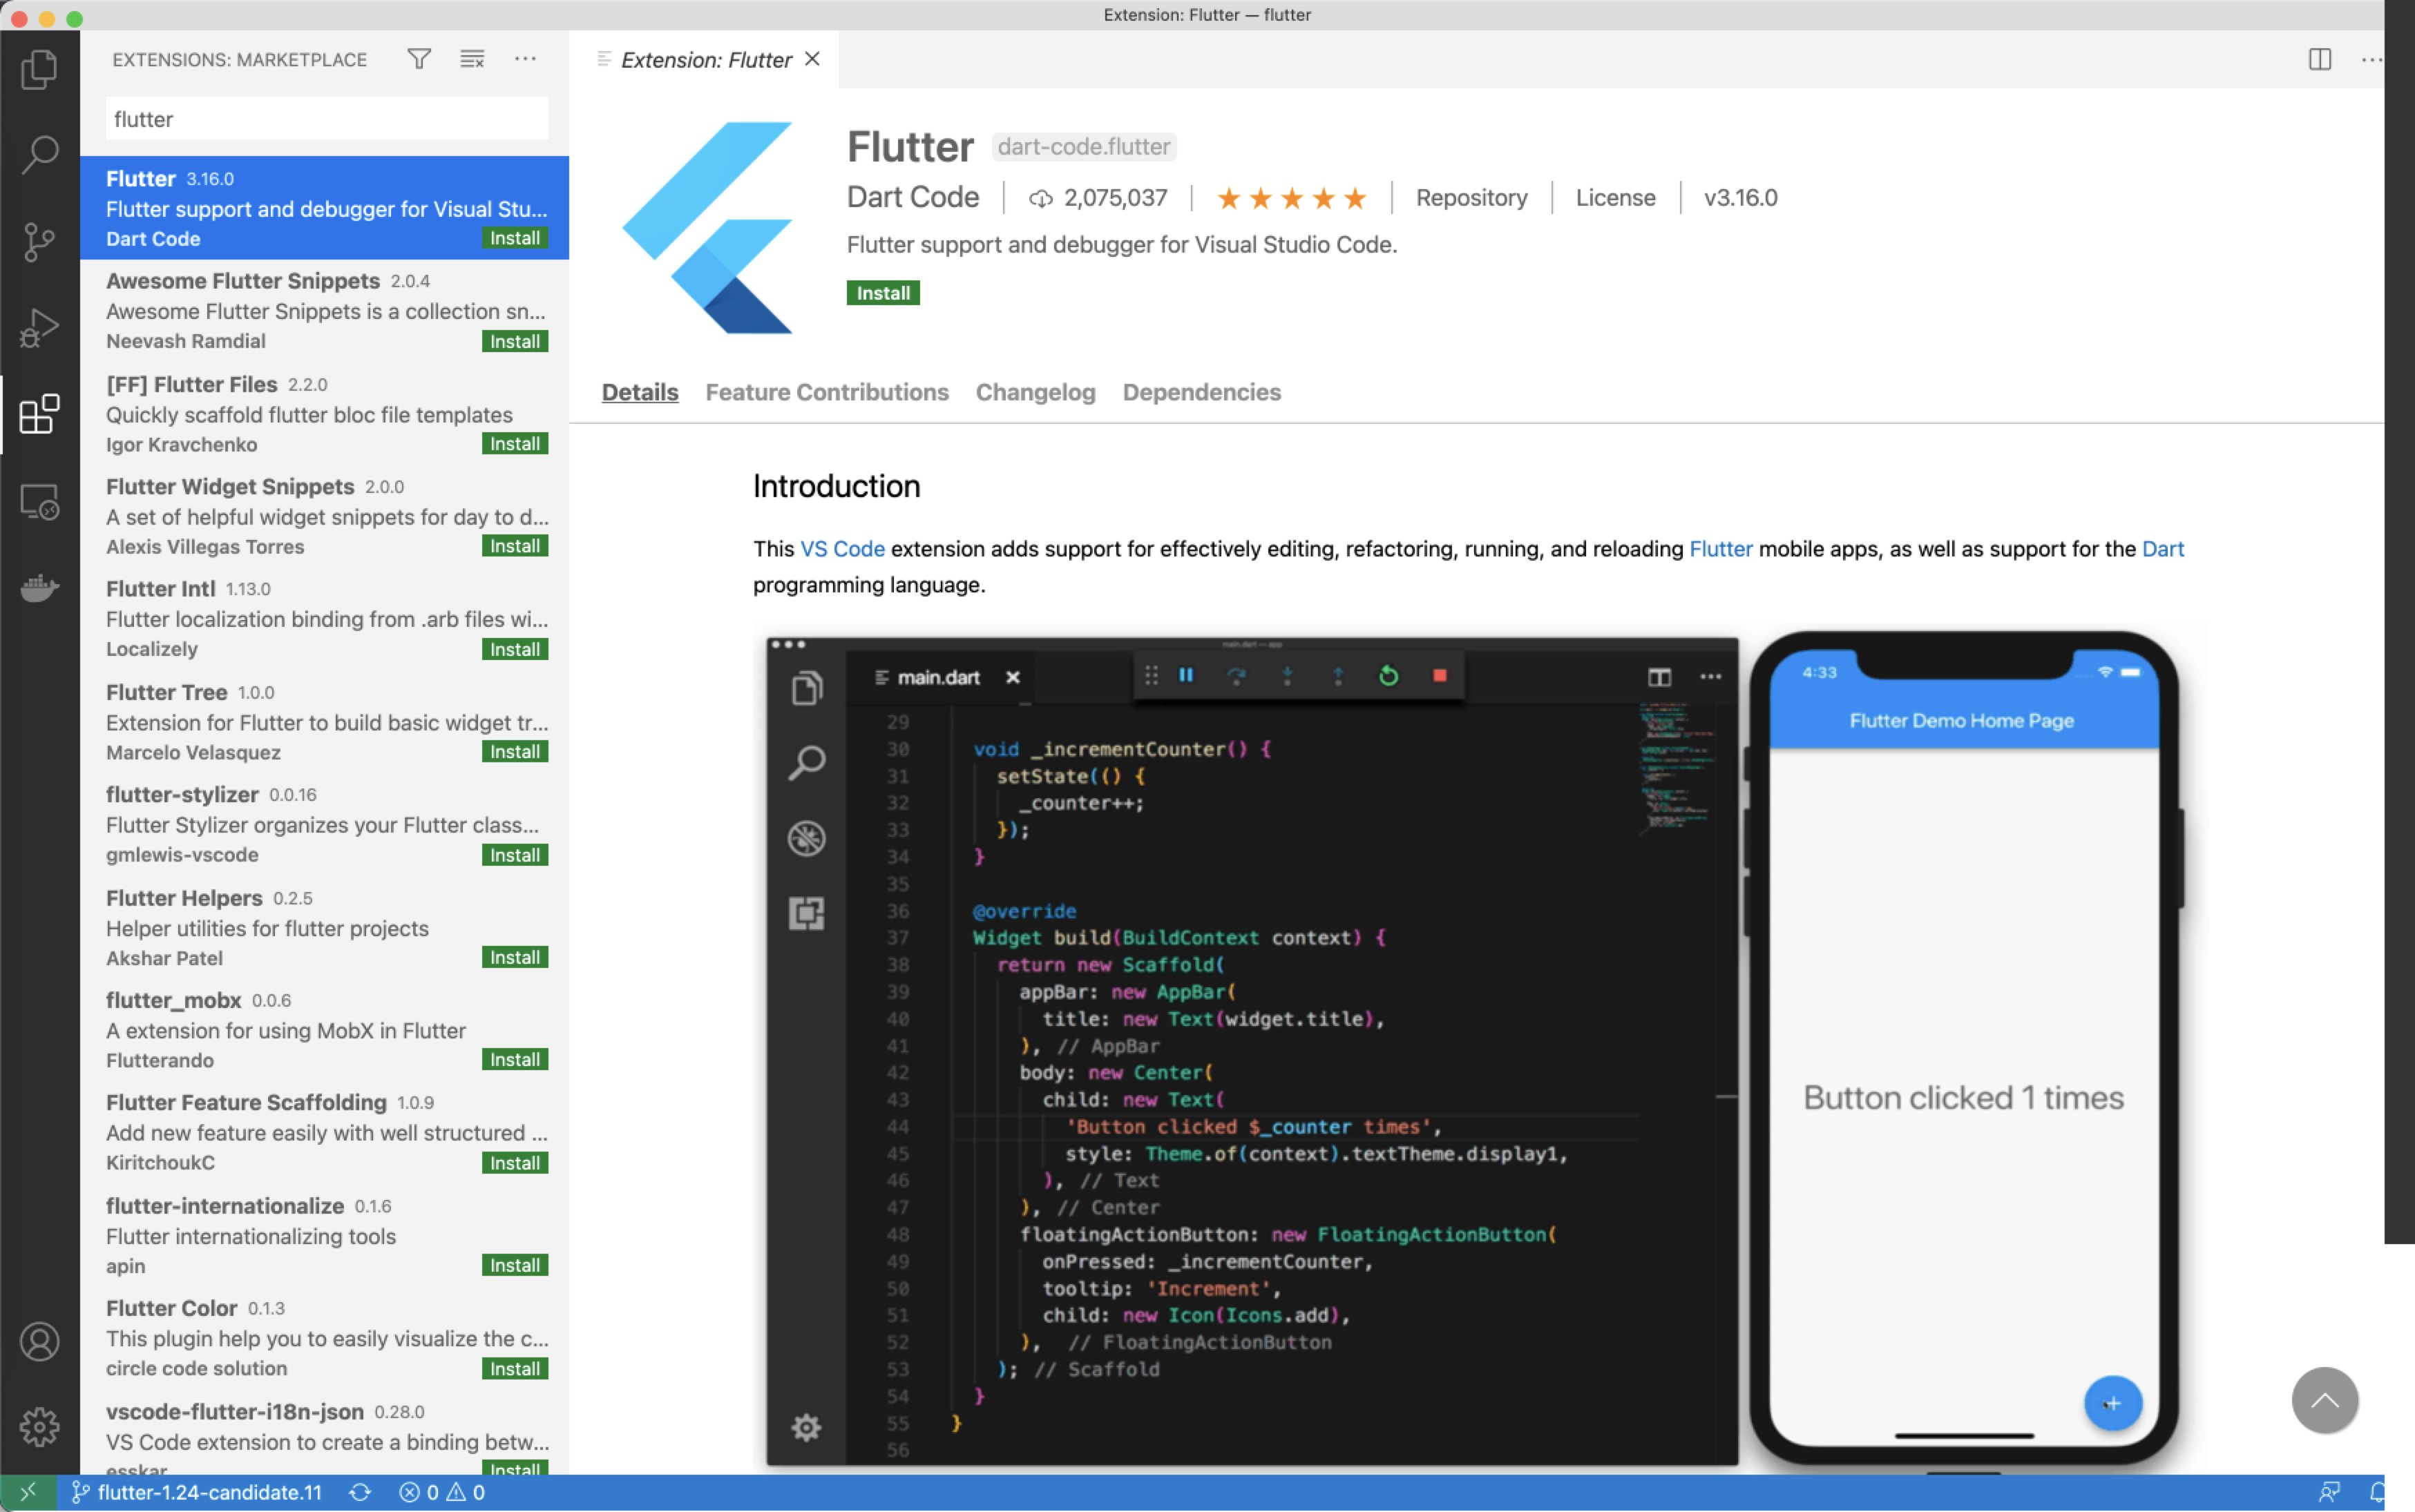Click the scroll-to-top arrow button
The width and height of the screenshot is (2415, 1512).
(2324, 1400)
